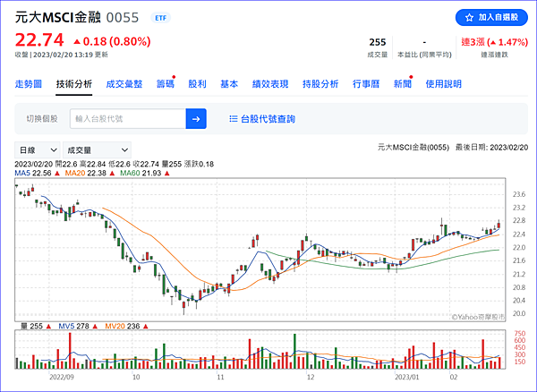The image size is (537, 392).
Task: Click the MA60 21.93 legend label
Action: click(145, 174)
